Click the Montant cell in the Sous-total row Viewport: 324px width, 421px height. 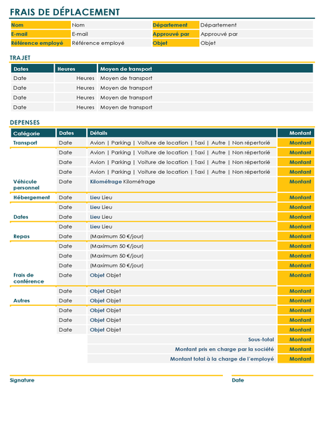295,340
